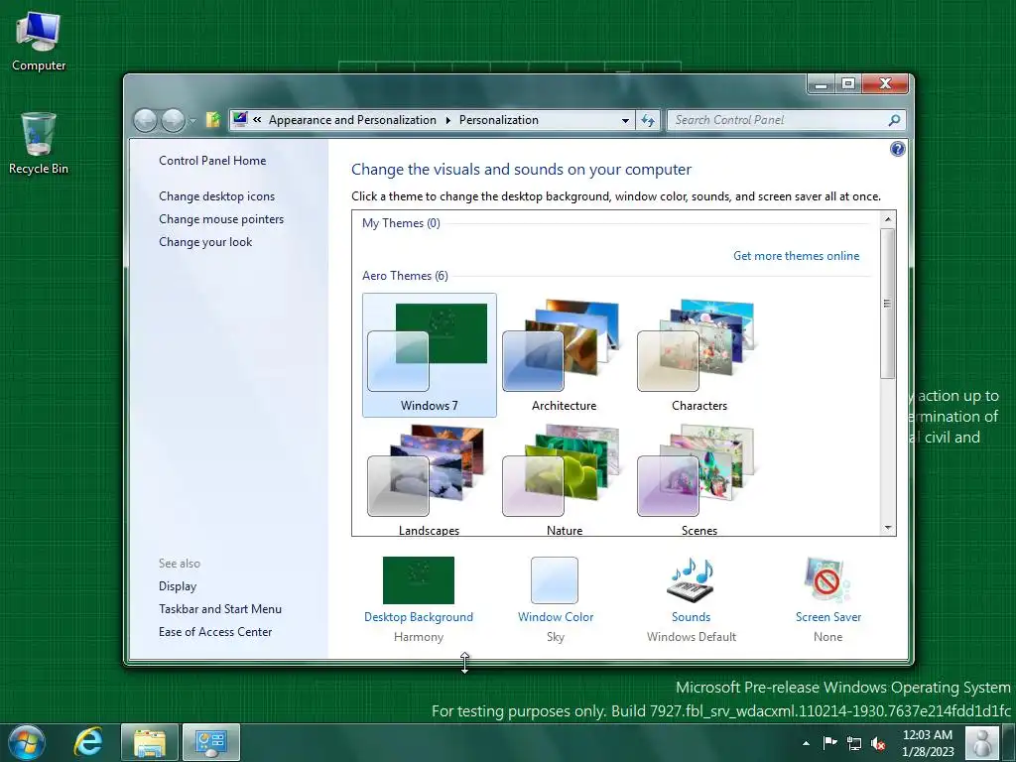This screenshot has width=1016, height=762.
Task: Click the Screen Saver link text
Action: pyautogui.click(x=828, y=617)
